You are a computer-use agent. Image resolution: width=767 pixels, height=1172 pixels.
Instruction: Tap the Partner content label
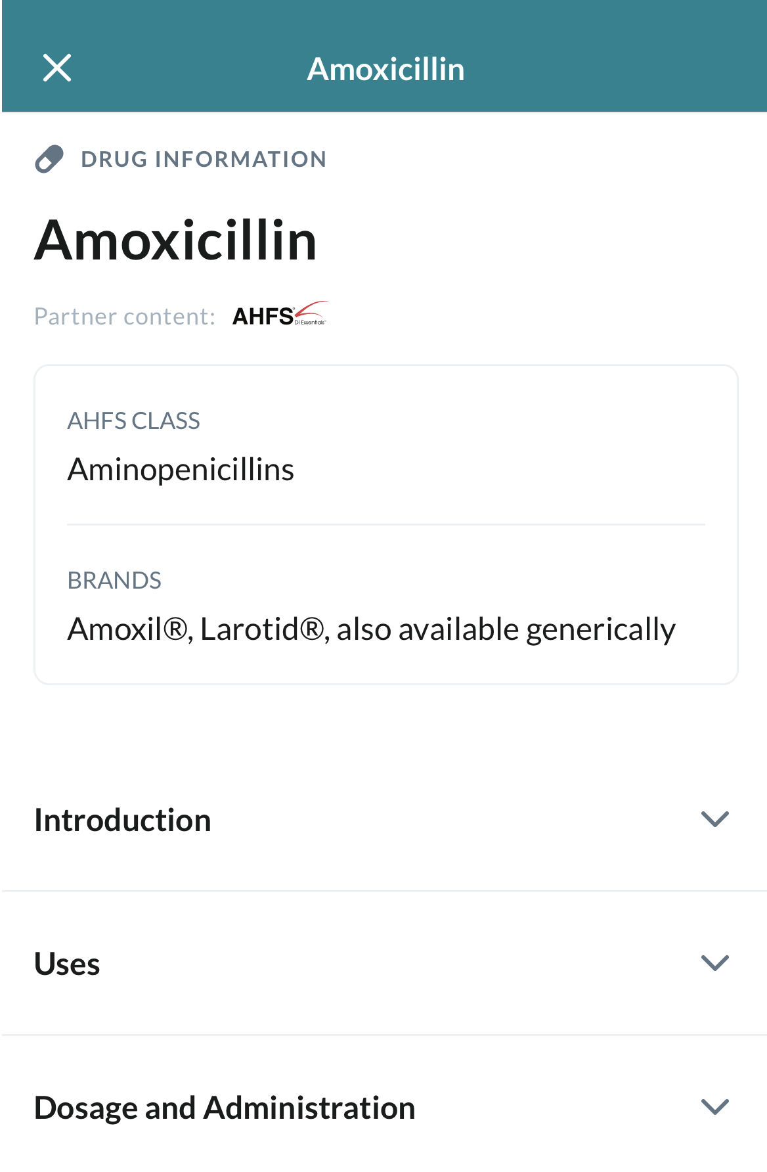click(125, 316)
